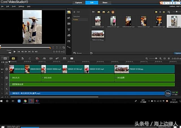Open the Options panel
The width and height of the screenshot is (181, 128).
pos(178,53)
